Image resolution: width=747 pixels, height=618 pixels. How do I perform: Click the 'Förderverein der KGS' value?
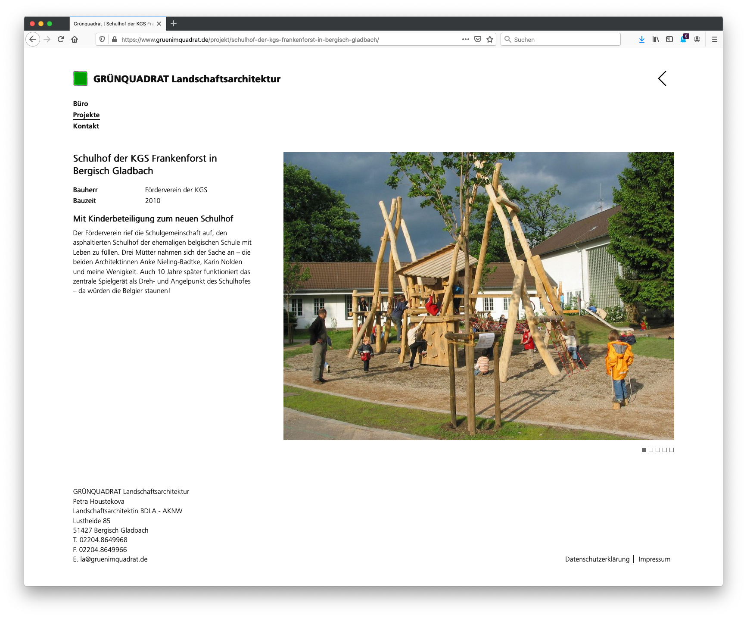click(x=176, y=190)
